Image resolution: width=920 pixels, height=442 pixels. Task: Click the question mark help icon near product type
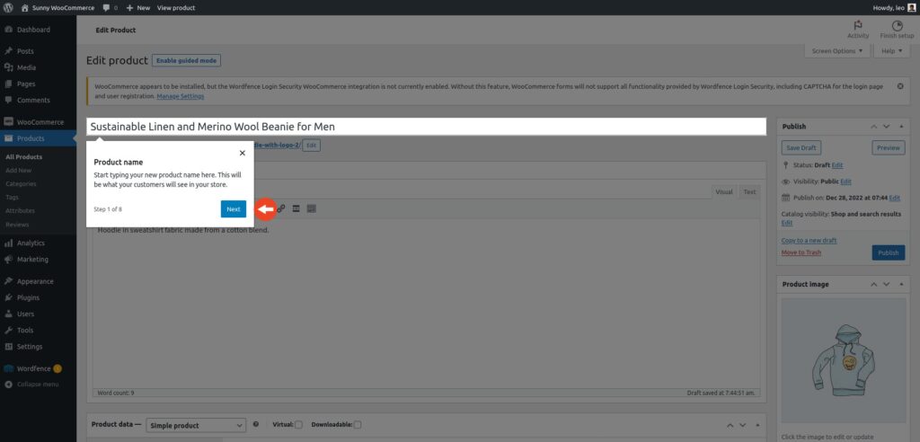click(x=256, y=424)
